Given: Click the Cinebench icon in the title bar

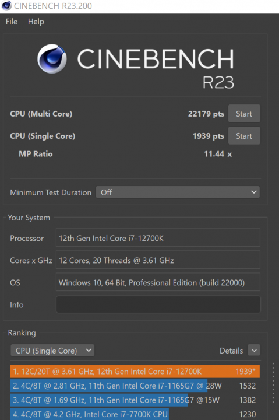Looking at the screenshot, I should pyautogui.click(x=6, y=6).
